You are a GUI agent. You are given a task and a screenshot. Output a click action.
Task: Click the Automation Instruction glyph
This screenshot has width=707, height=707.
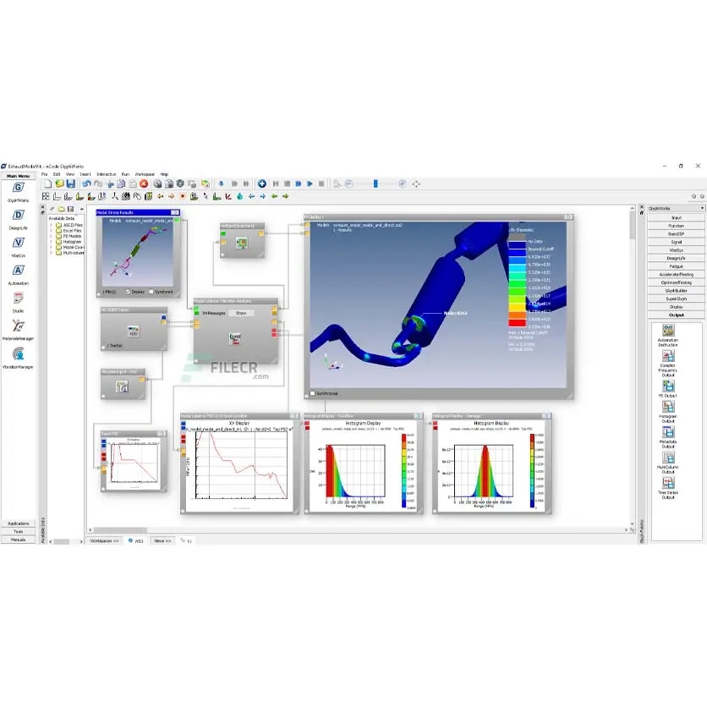[669, 331]
